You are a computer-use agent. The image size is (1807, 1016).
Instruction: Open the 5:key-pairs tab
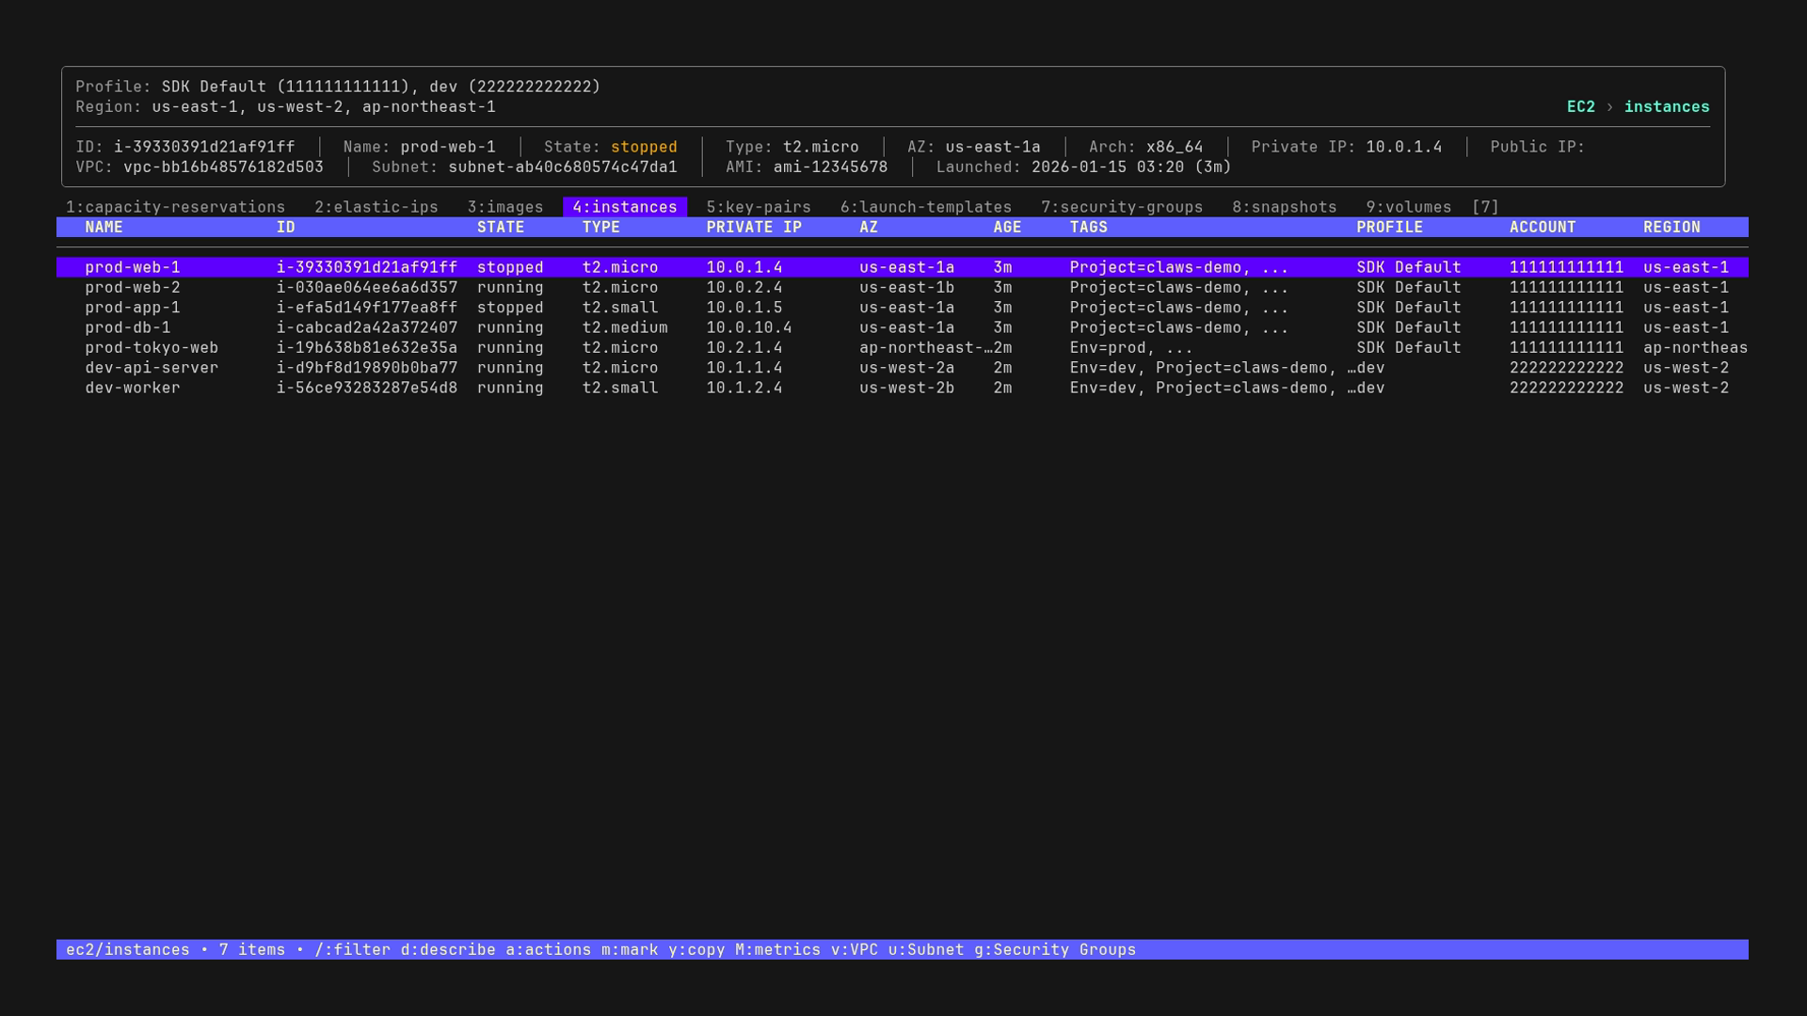point(759,207)
